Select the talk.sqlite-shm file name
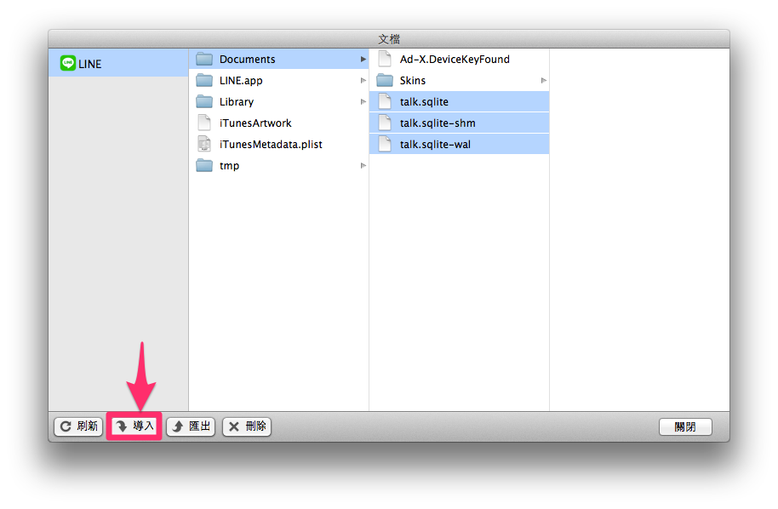 [438, 123]
